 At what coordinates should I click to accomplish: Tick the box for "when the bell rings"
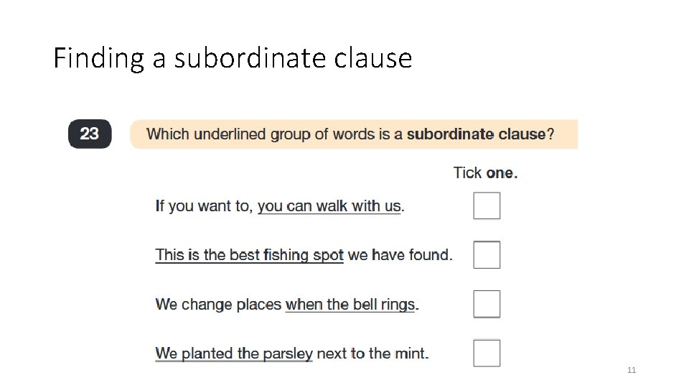pyautogui.click(x=487, y=304)
